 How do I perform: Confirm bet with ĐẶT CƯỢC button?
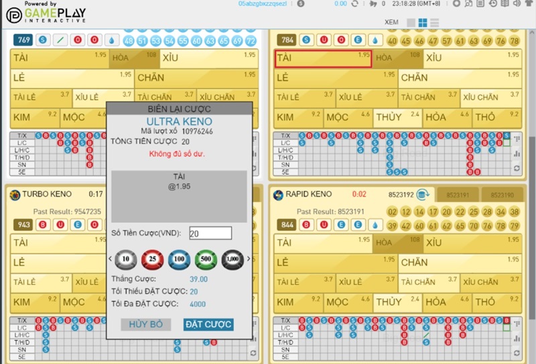point(208,325)
